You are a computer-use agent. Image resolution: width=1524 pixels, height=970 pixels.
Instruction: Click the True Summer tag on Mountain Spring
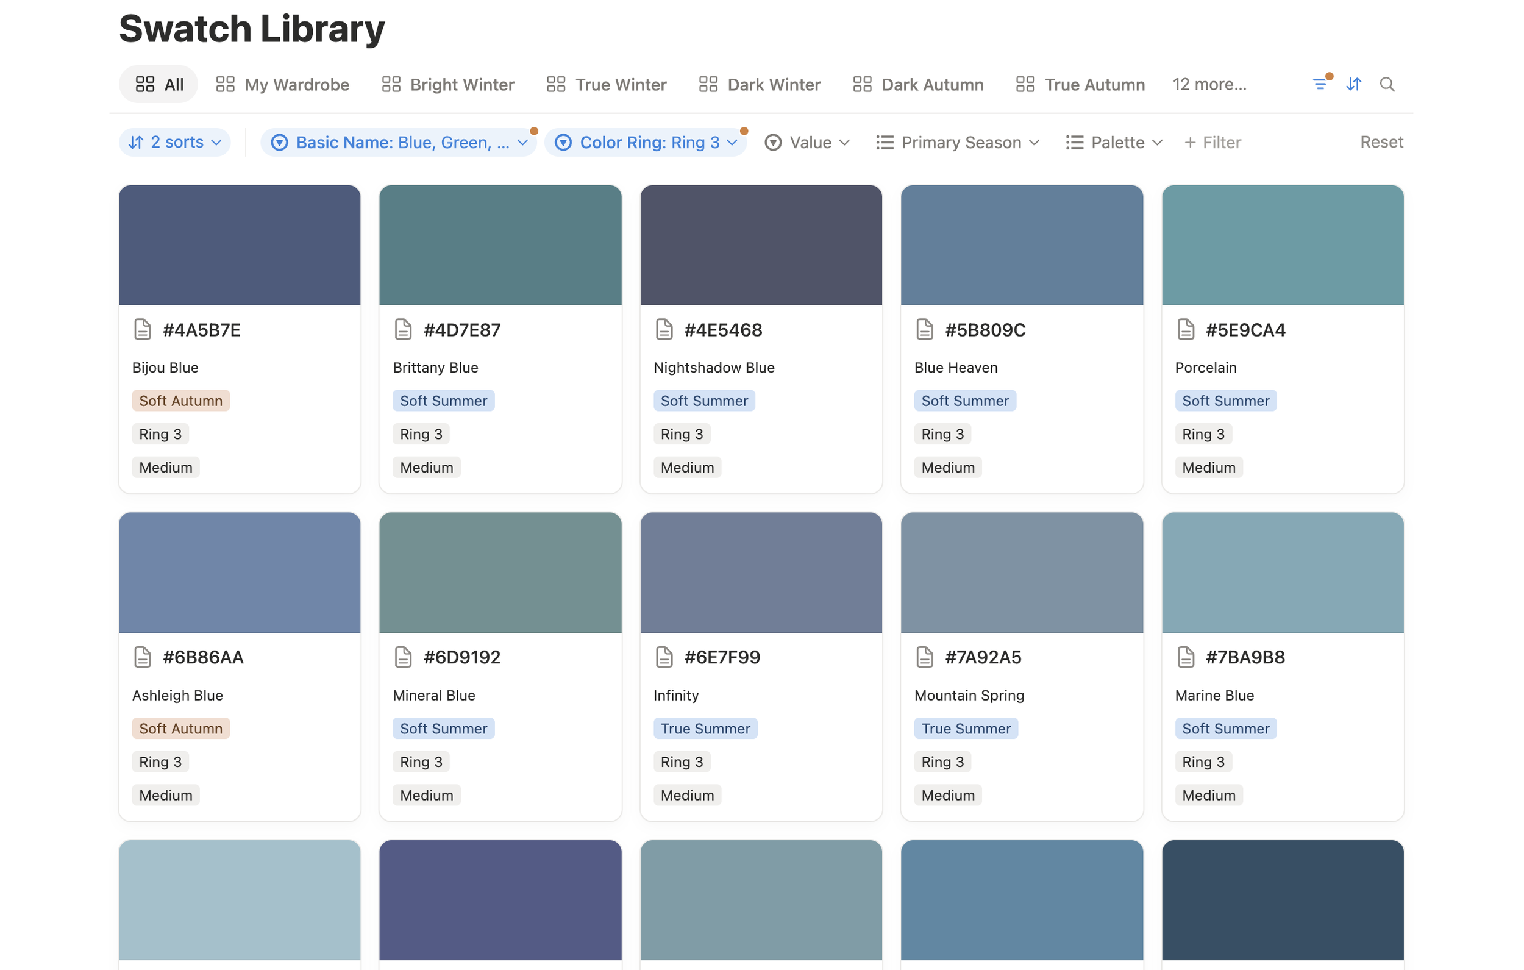tap(966, 729)
